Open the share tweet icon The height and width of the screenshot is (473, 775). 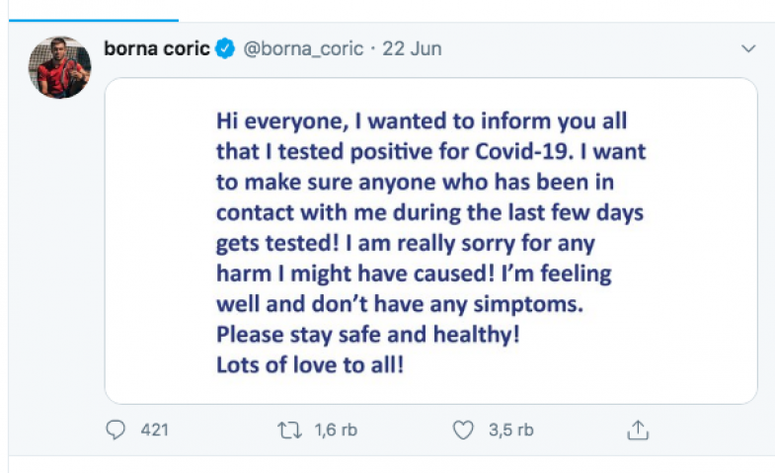tap(638, 430)
